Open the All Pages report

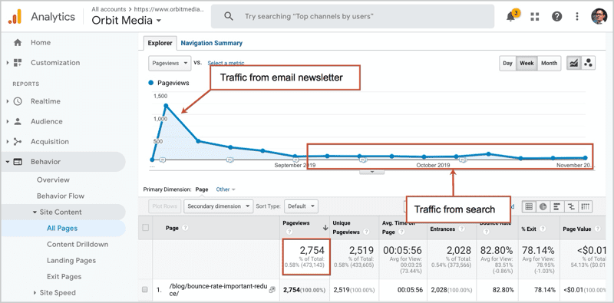coord(62,229)
